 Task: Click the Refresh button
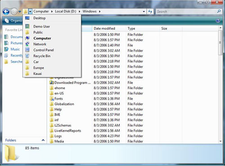tap(150, 12)
